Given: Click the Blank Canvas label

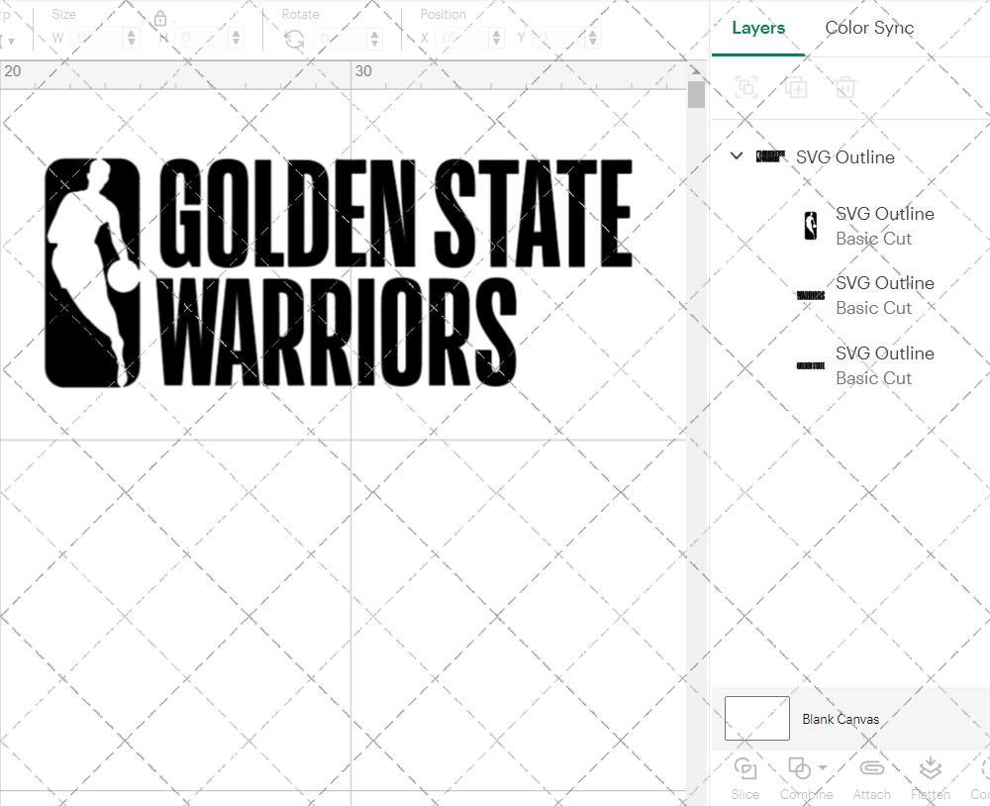Looking at the screenshot, I should coord(841,719).
